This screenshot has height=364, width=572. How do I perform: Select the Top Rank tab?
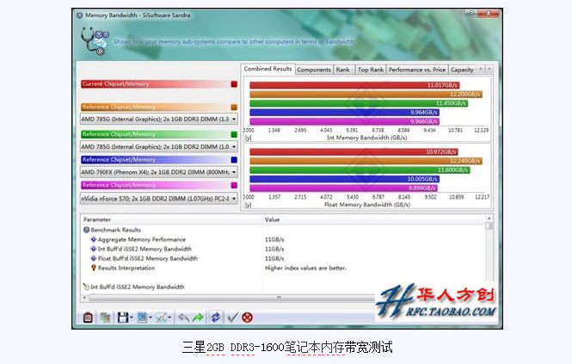point(371,70)
